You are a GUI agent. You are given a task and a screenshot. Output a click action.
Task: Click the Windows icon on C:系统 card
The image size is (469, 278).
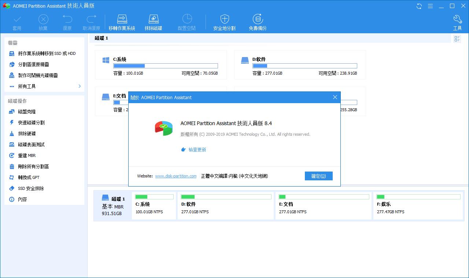click(106, 60)
